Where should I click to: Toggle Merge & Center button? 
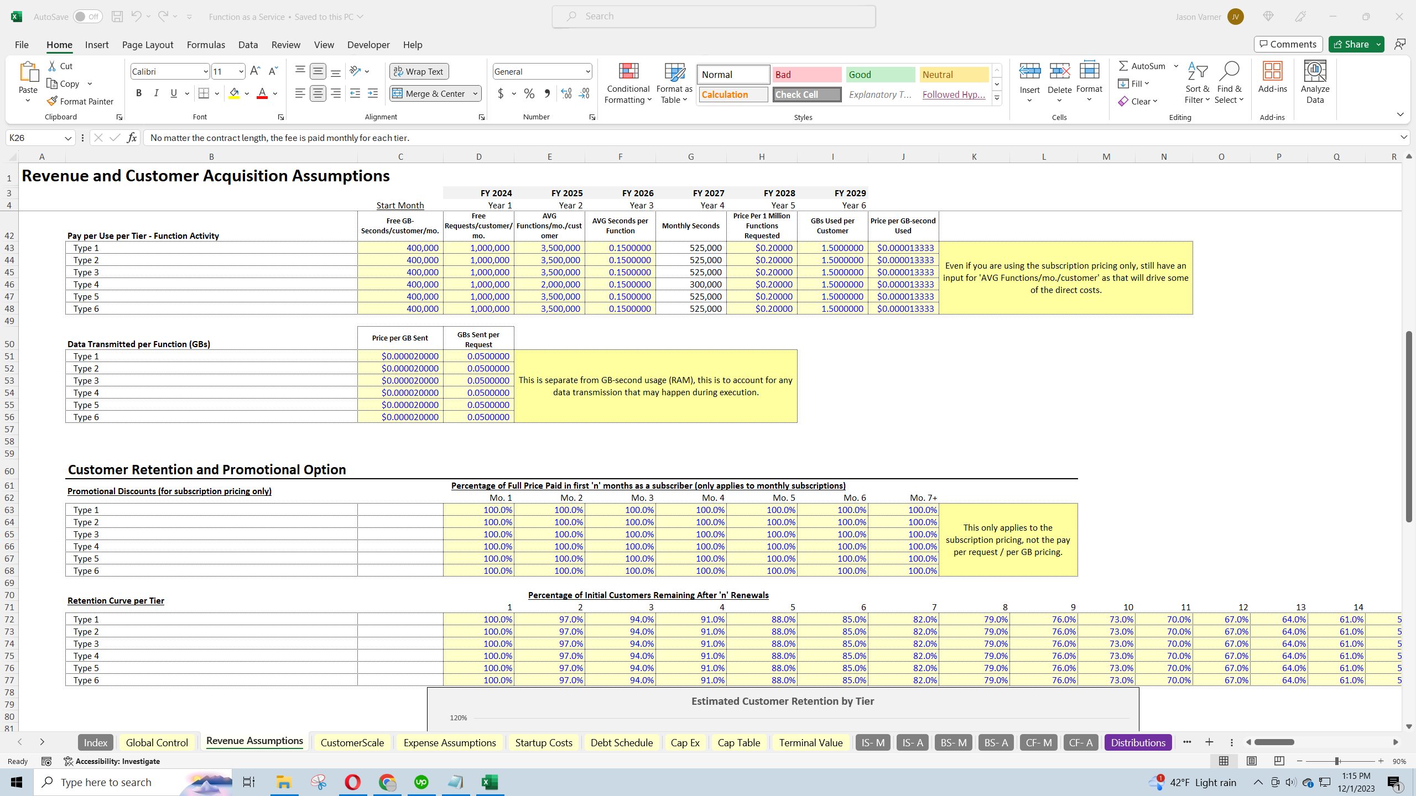pos(430,93)
